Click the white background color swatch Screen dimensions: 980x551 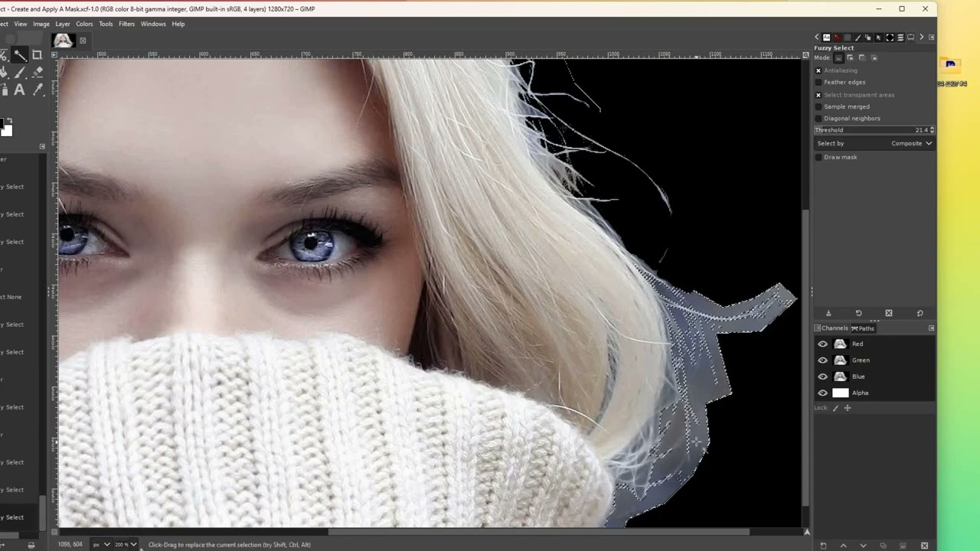pos(7,131)
